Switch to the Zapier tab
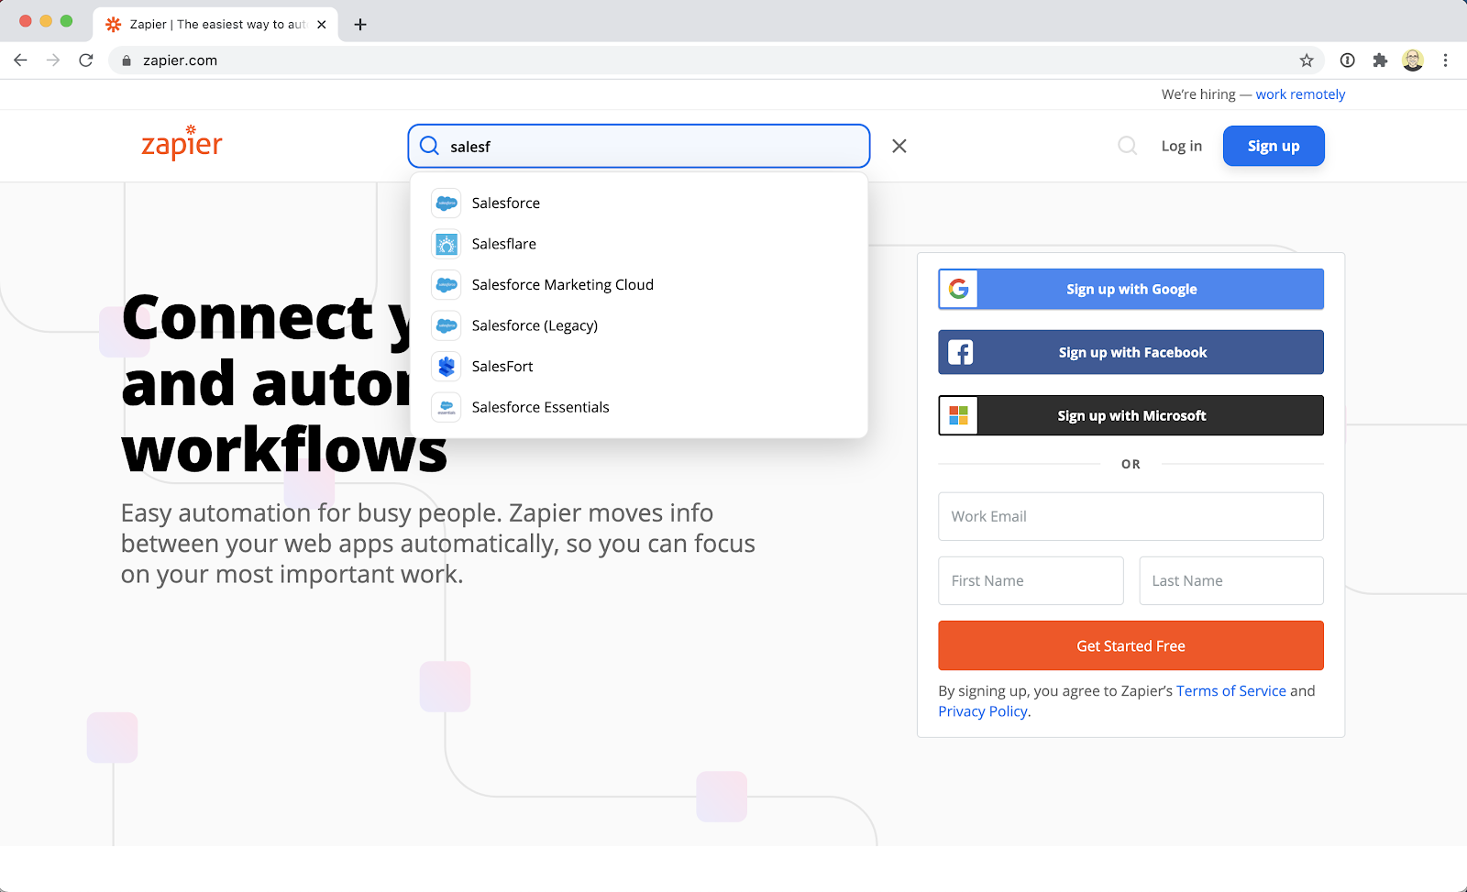The image size is (1467, 892). (x=215, y=25)
